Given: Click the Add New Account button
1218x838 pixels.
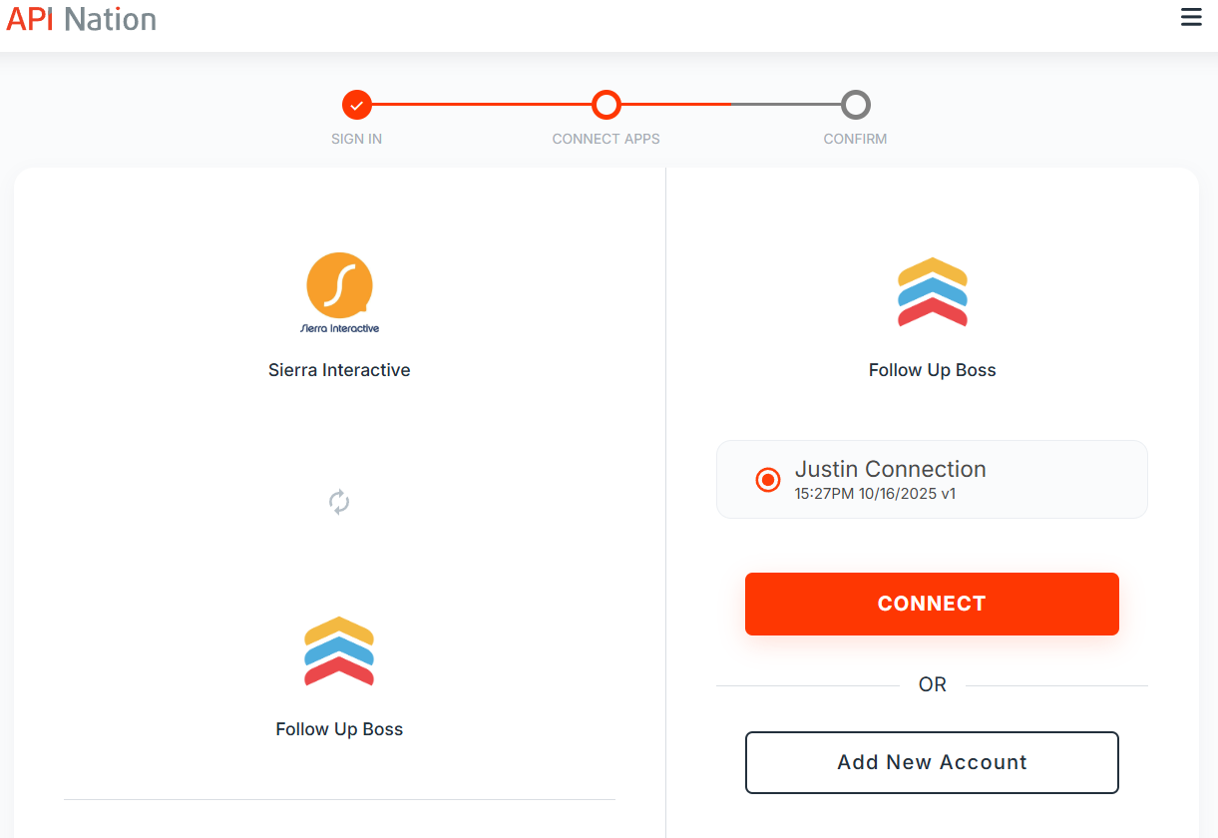Looking at the screenshot, I should coord(932,762).
